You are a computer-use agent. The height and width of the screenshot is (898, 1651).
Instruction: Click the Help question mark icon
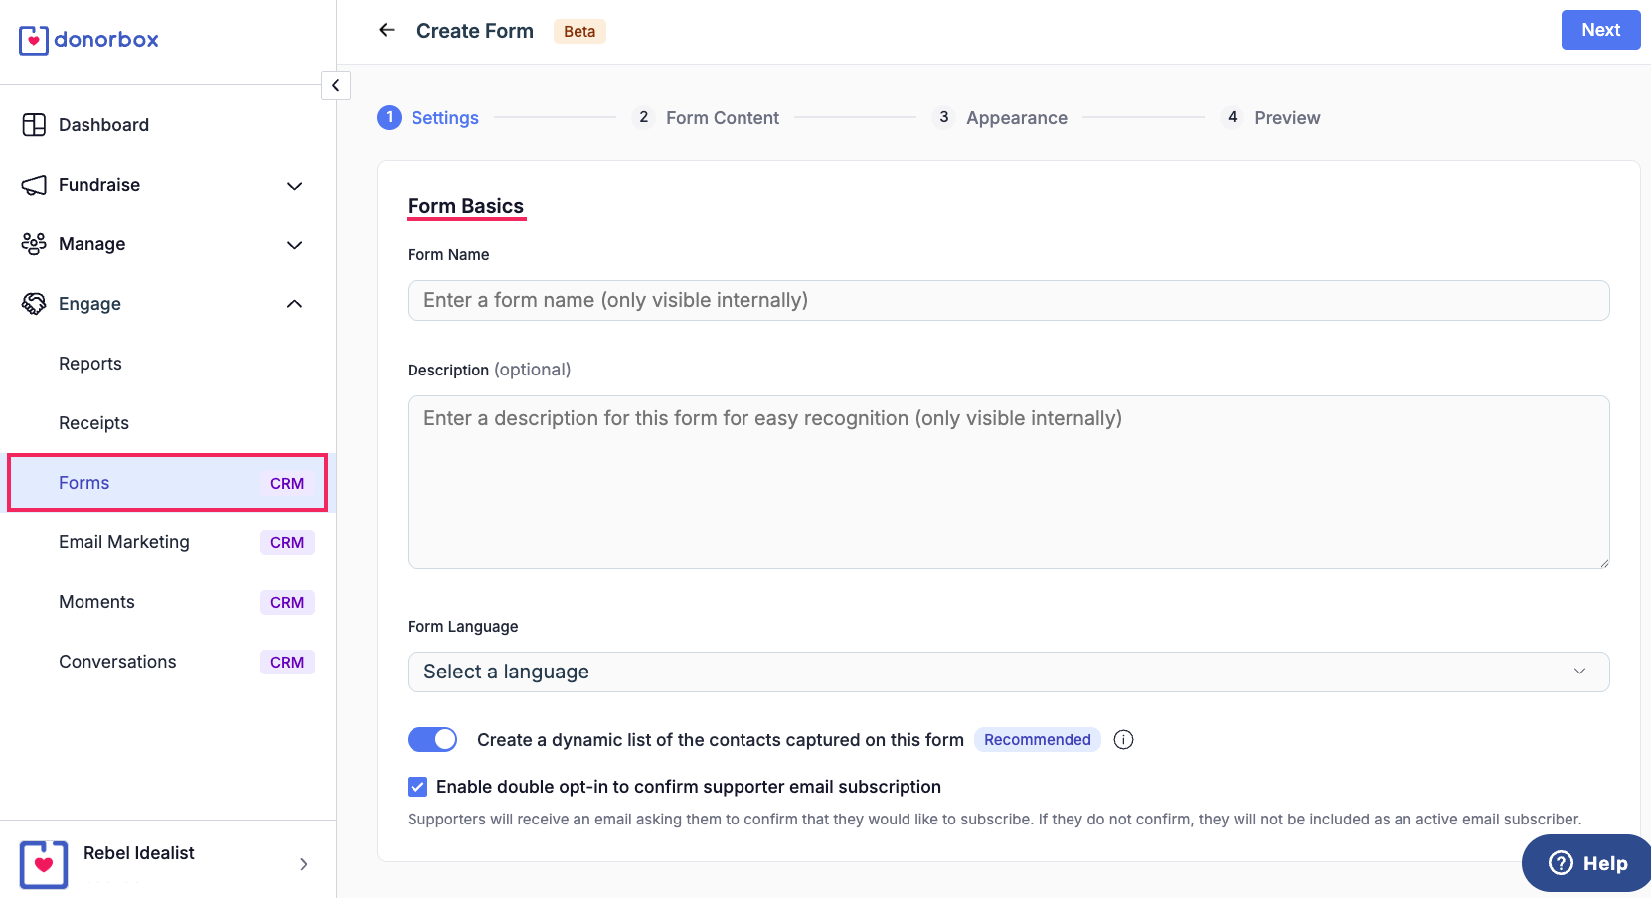point(1561,863)
